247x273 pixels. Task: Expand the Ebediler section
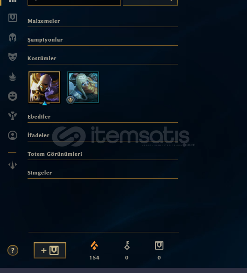103,117
